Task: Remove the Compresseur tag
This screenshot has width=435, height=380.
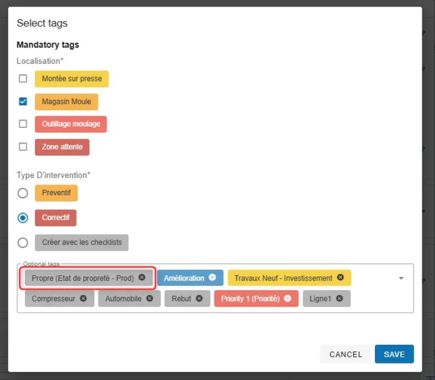Action: (x=83, y=298)
